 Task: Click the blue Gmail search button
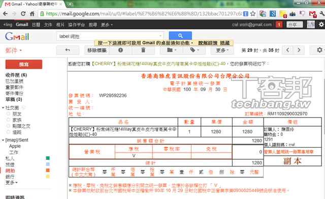pos(180,36)
